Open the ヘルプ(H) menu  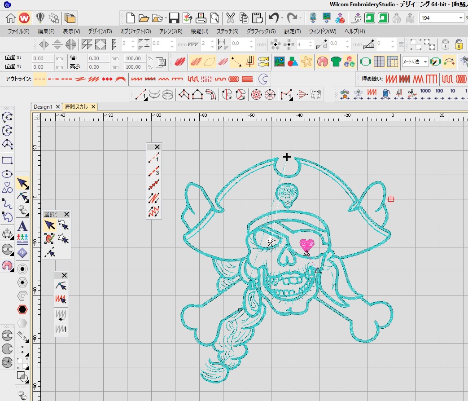coord(354,31)
